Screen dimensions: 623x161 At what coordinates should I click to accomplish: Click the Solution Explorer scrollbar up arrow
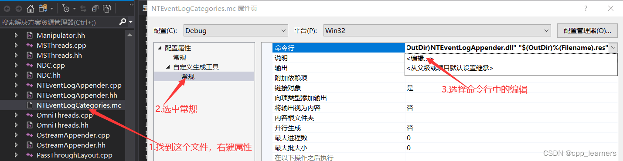pos(130,35)
